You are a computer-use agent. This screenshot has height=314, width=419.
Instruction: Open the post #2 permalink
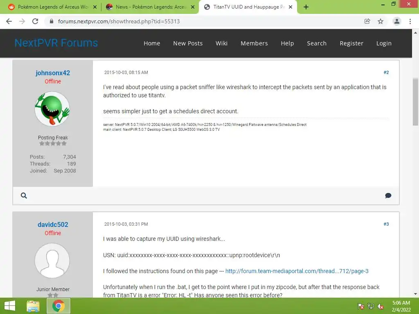(x=386, y=72)
